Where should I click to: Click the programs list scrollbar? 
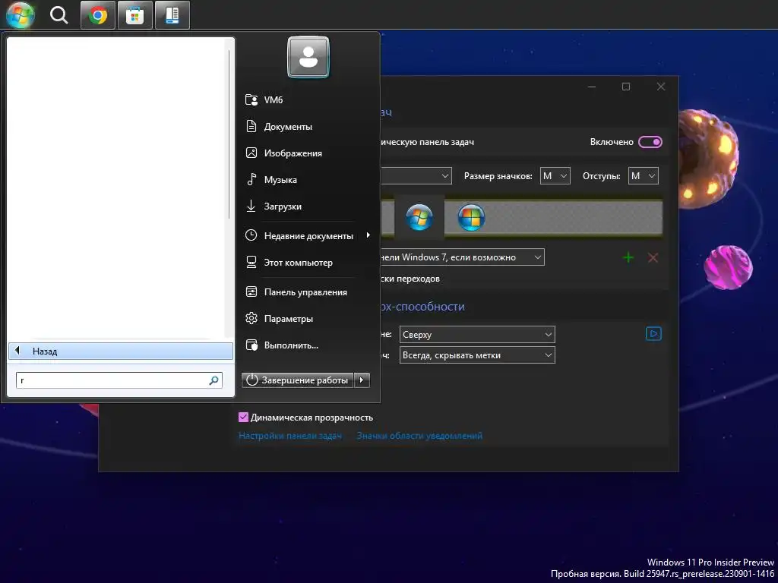229,134
